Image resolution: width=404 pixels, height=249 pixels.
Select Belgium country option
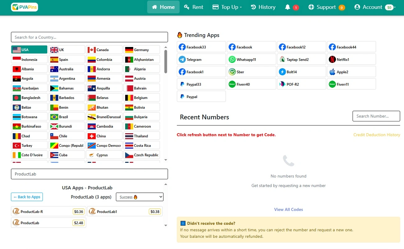[x=142, y=98]
